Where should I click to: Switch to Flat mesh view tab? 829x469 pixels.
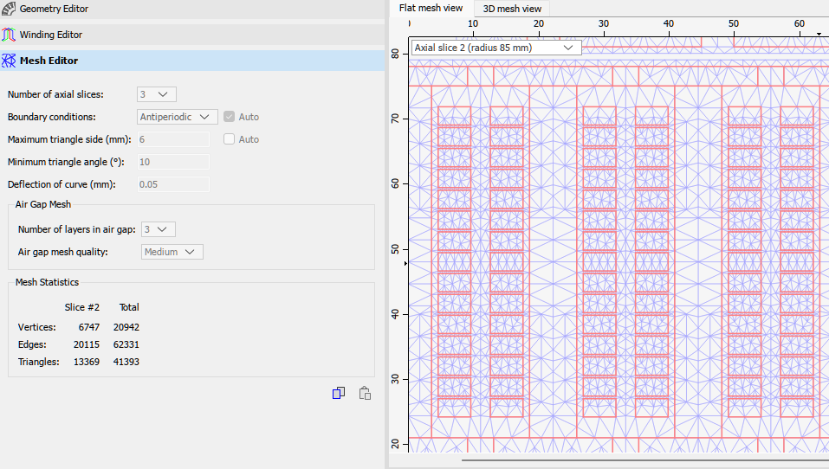431,8
